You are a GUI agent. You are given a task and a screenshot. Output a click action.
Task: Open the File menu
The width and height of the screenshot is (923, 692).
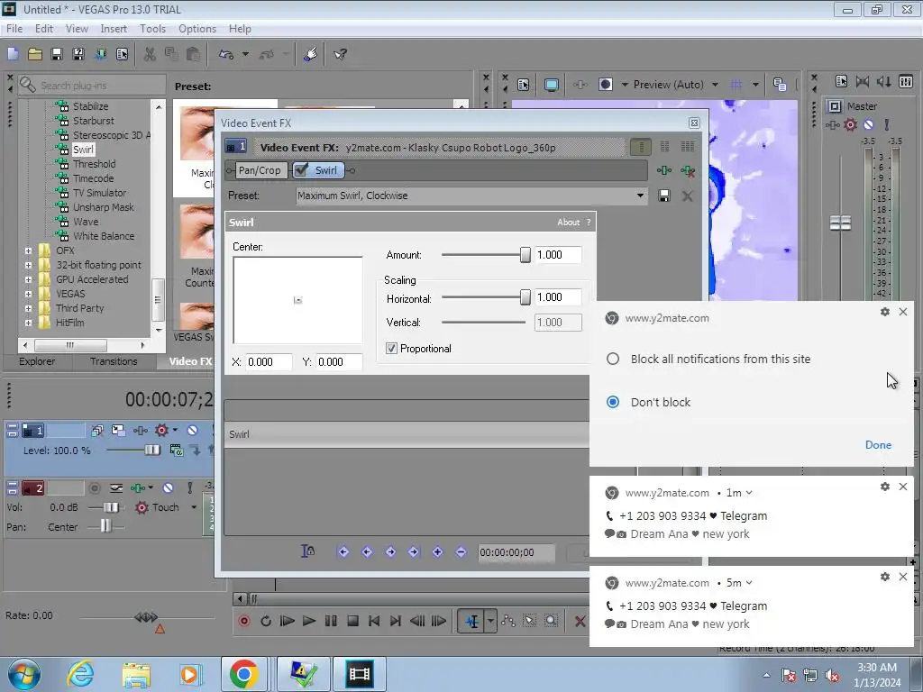(14, 29)
